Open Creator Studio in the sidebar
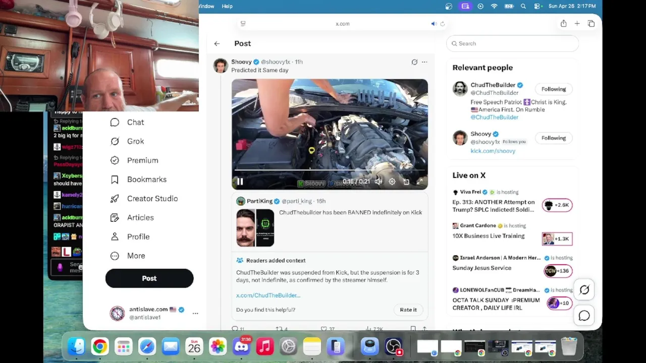 144,199
